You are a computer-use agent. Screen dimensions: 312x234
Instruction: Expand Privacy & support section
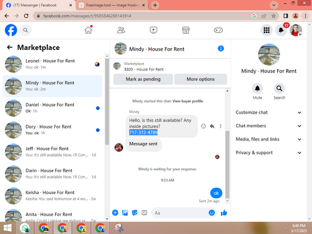(268, 153)
